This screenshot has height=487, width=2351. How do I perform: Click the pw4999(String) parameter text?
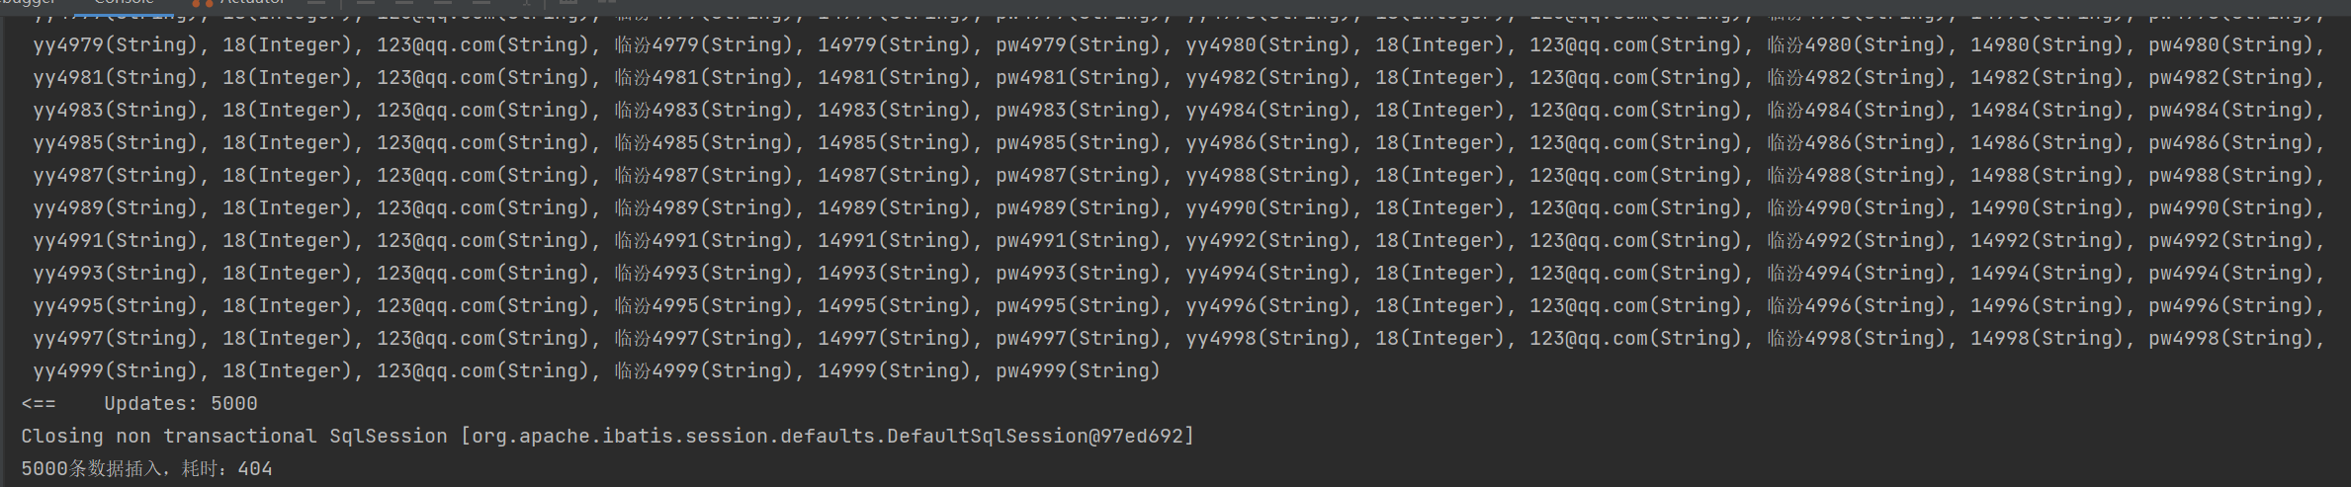(1078, 371)
